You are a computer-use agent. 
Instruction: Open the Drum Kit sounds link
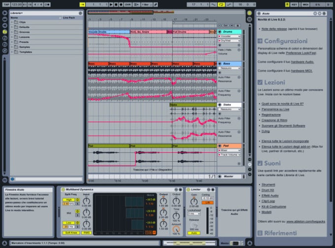click(268, 190)
